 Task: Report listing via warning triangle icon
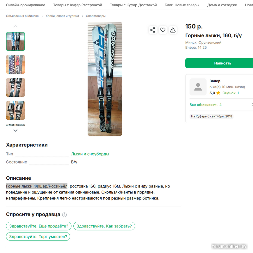click(x=173, y=30)
